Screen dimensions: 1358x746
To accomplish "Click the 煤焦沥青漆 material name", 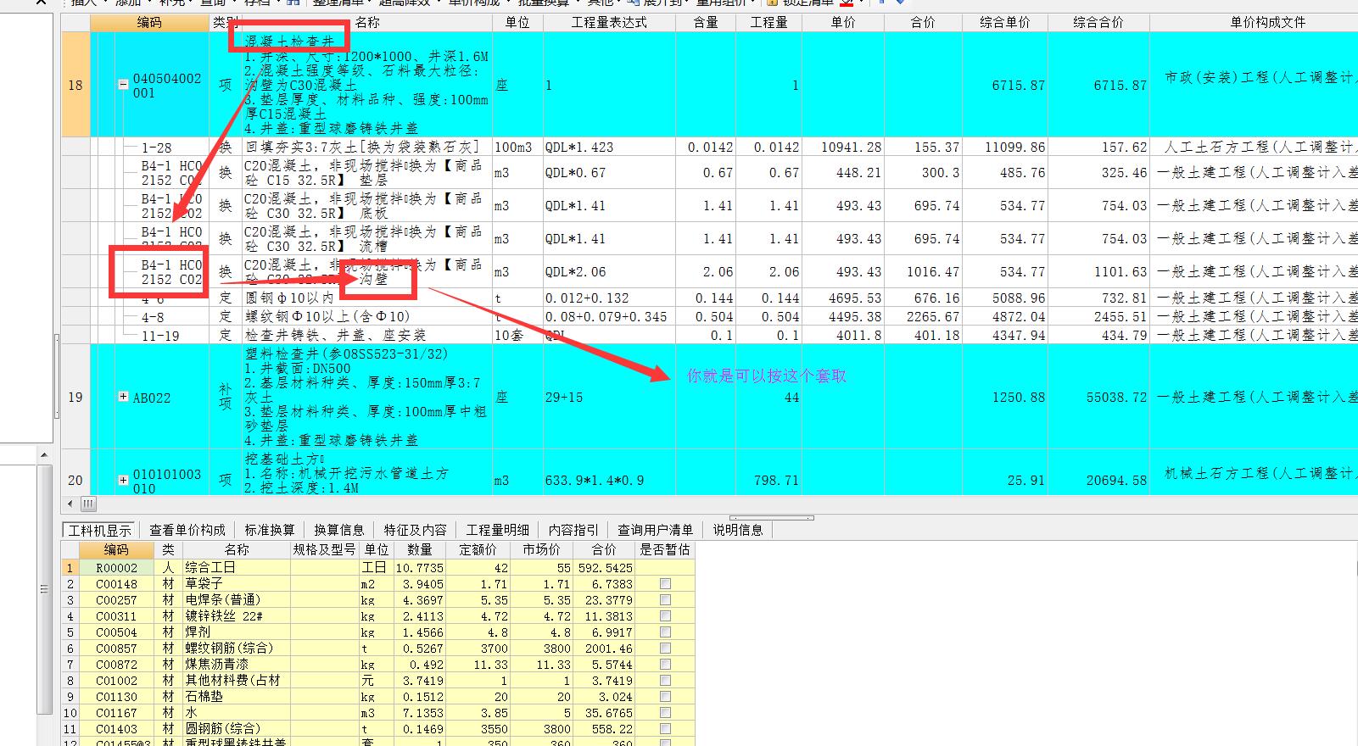I will [219, 665].
